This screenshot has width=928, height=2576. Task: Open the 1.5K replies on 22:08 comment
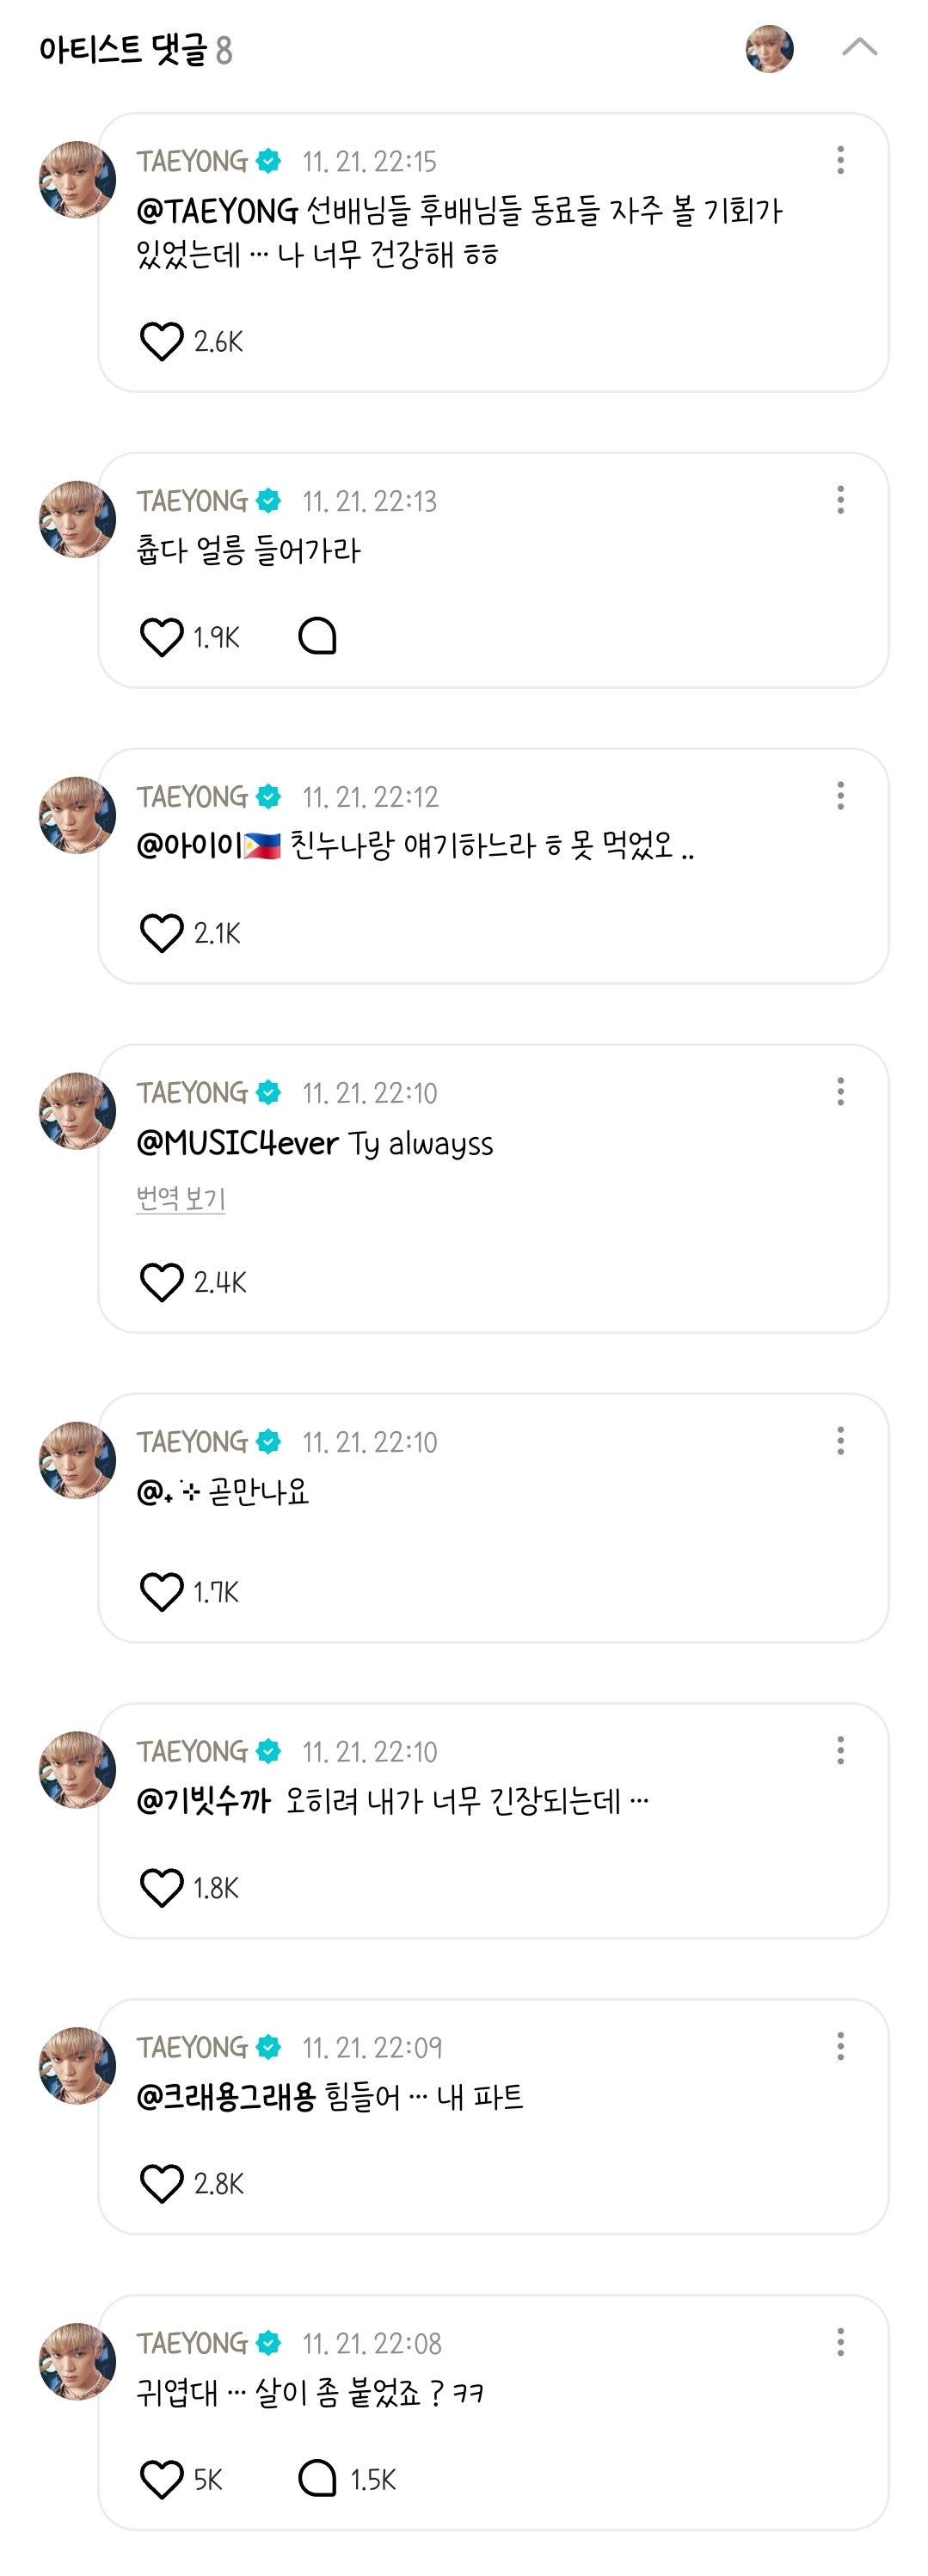click(x=317, y=2478)
